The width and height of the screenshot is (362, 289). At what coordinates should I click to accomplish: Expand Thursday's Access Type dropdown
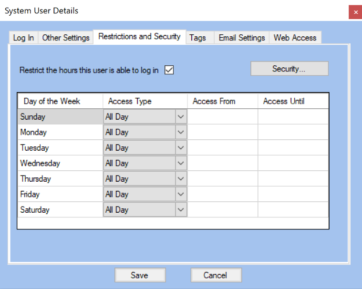pyautogui.click(x=181, y=179)
